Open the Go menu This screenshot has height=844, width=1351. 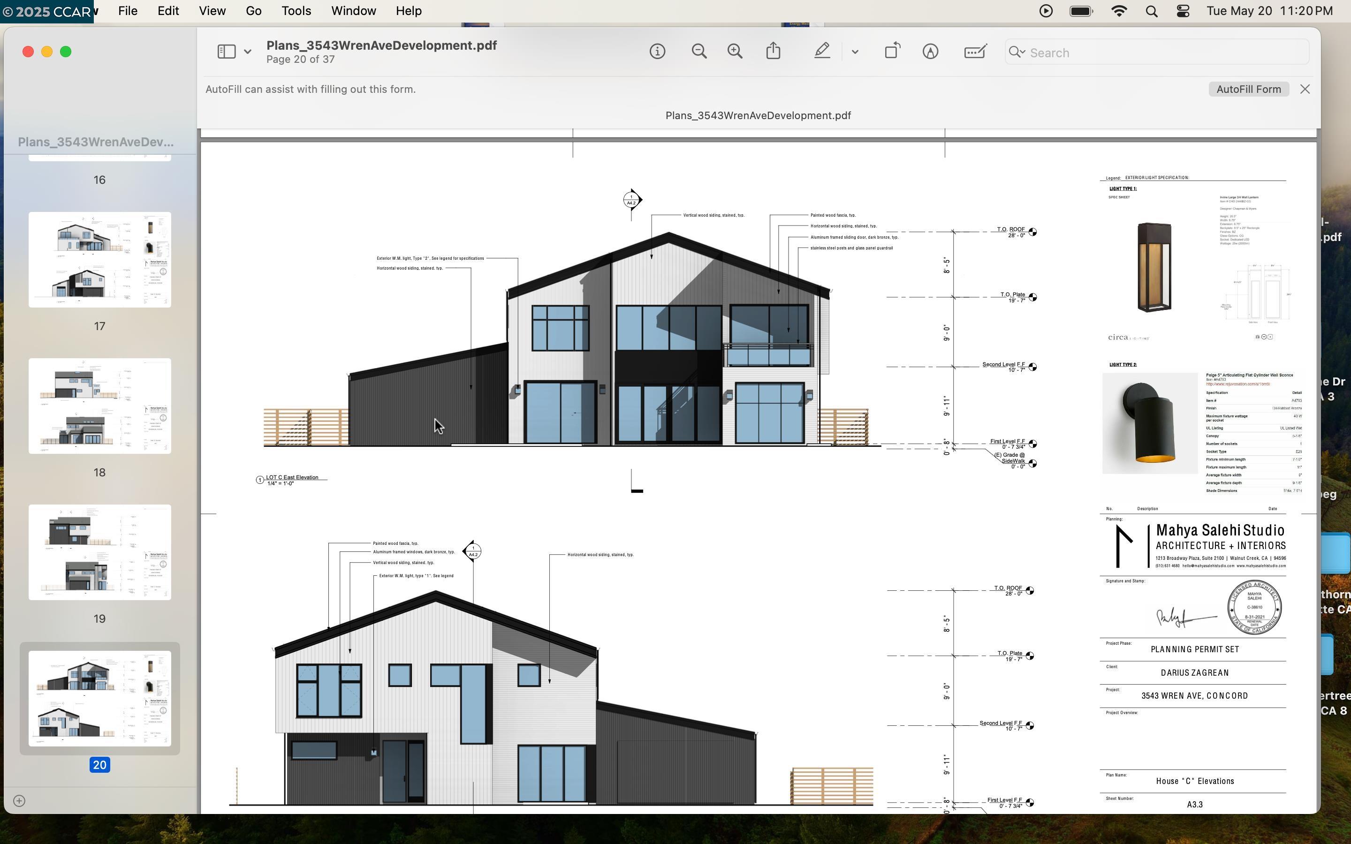[x=253, y=11]
